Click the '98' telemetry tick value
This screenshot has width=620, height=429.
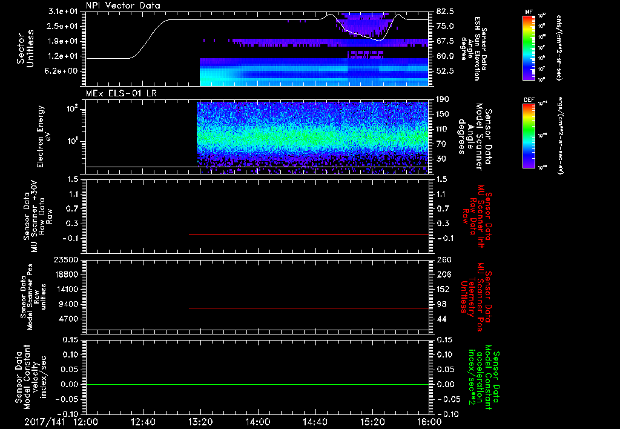tap(441, 304)
